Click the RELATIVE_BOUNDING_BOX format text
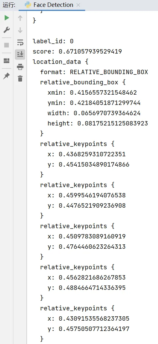 pyautogui.click(x=109, y=72)
